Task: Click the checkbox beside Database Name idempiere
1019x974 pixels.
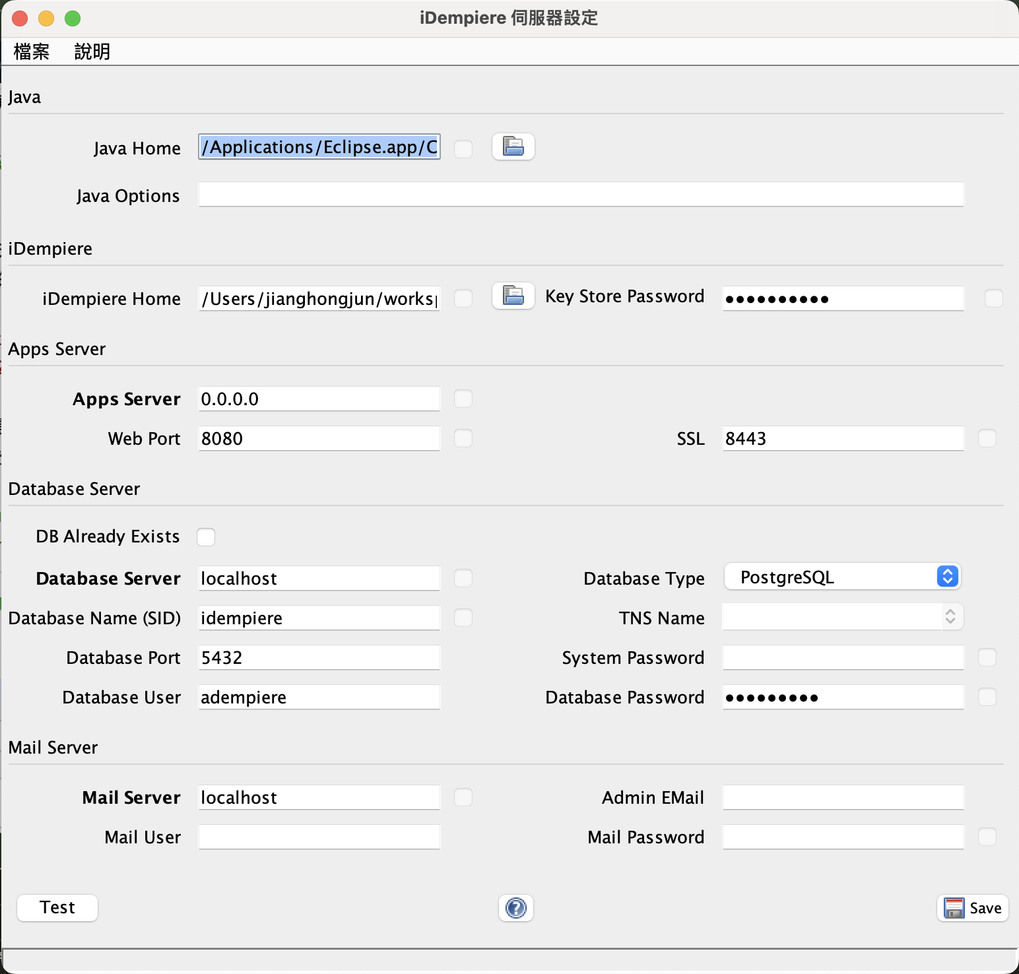Action: [463, 618]
